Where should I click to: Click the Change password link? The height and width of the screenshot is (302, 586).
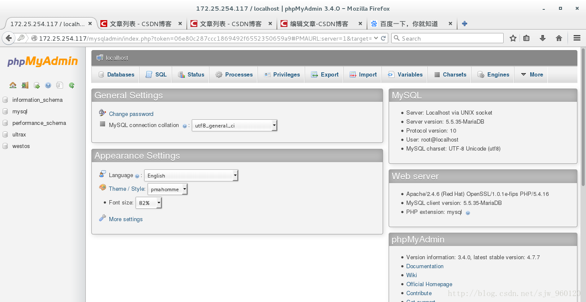tap(131, 114)
